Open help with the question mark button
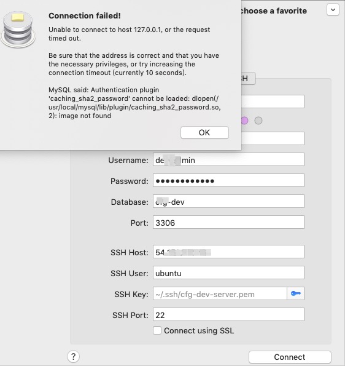 point(74,356)
